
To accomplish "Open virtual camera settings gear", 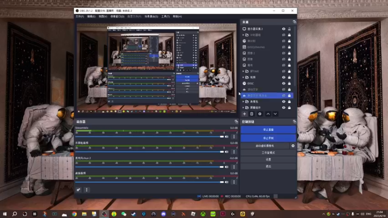I will click(x=293, y=146).
